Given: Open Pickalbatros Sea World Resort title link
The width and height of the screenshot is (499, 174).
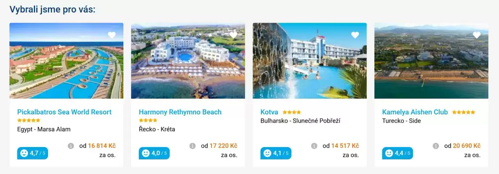Looking at the screenshot, I should click(x=64, y=112).
